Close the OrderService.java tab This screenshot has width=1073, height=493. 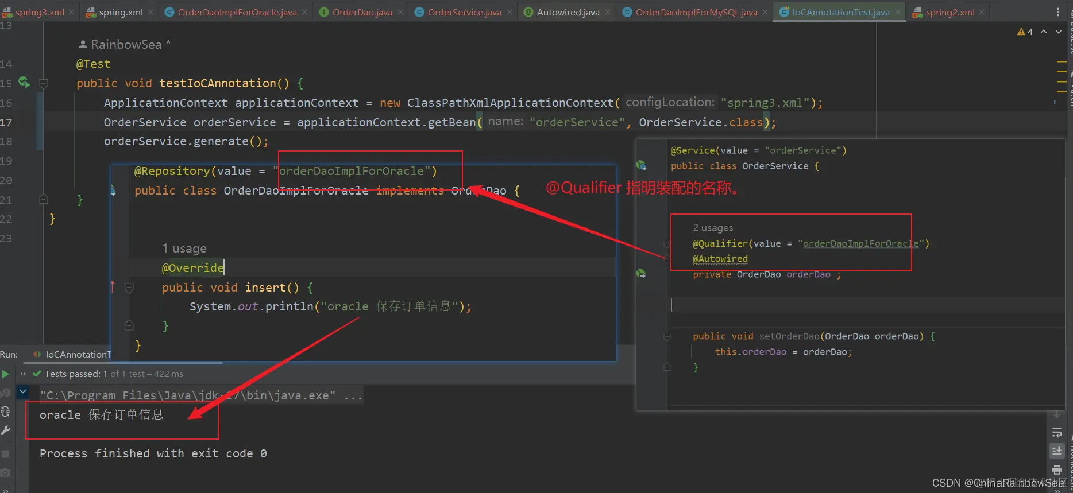pos(510,12)
